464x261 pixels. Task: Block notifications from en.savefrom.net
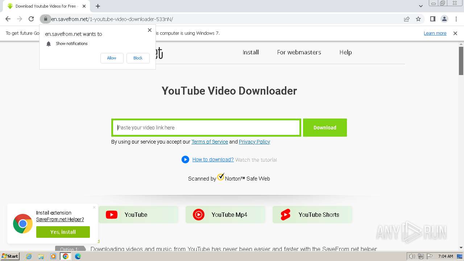tap(138, 58)
